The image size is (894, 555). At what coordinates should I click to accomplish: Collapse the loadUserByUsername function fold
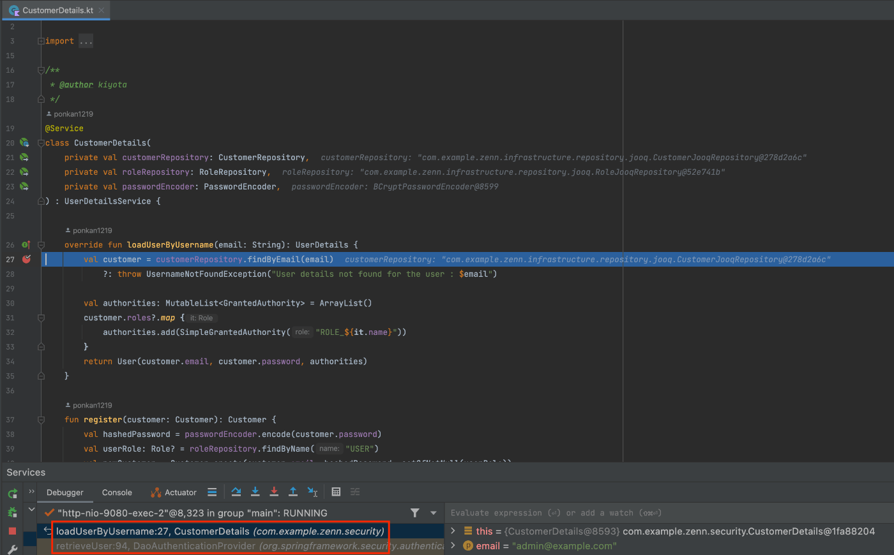tap(41, 245)
